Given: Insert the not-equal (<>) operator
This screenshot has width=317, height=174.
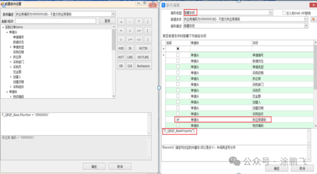Looking at the screenshot, I should pyautogui.click(x=139, y=40).
